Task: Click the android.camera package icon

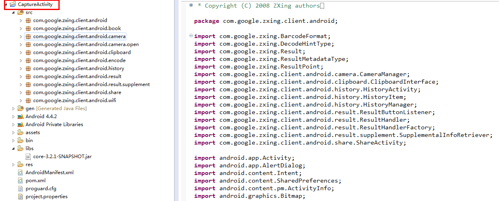Action: coord(28,36)
